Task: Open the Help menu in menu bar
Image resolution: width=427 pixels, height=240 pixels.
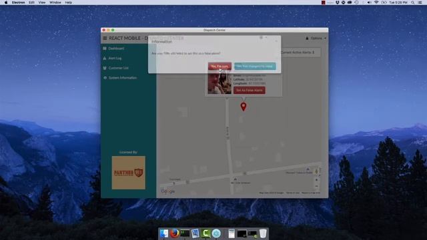Action: 68,3
